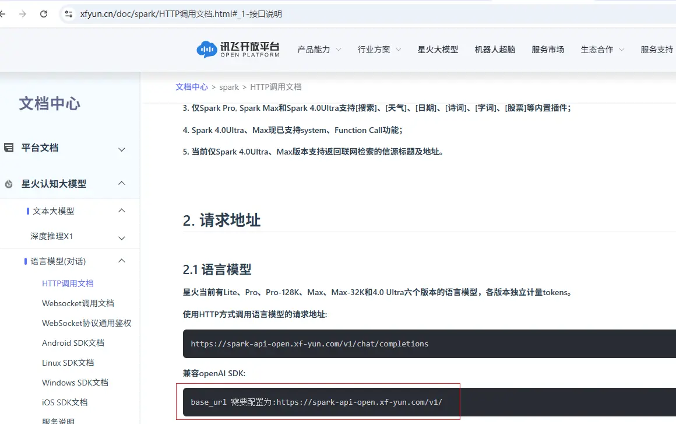Expand the 平台文档 sidebar section
The width and height of the screenshot is (676, 424).
pos(122,149)
